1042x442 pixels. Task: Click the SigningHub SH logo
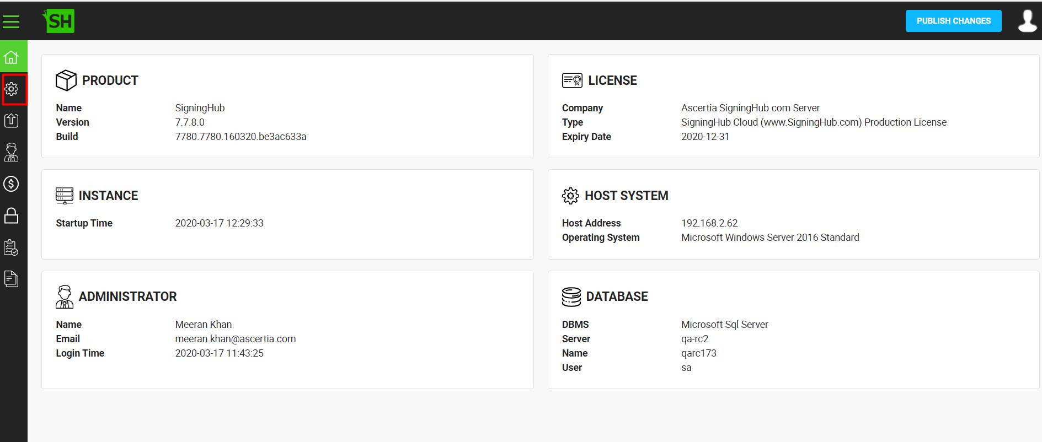tap(58, 21)
